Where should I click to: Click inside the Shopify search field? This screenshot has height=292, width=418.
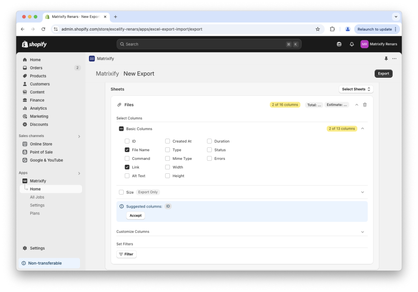click(x=209, y=44)
